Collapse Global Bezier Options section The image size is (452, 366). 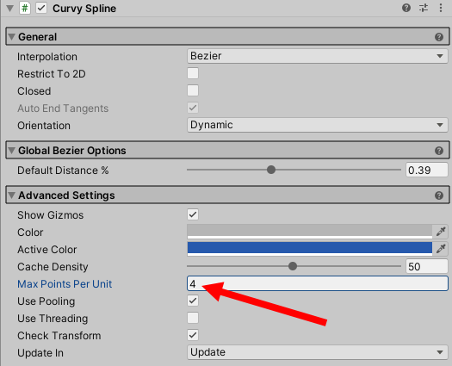pos(11,151)
